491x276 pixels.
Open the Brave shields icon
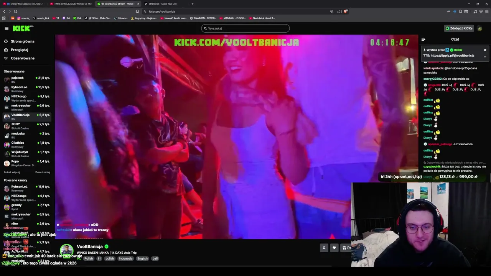point(345,11)
